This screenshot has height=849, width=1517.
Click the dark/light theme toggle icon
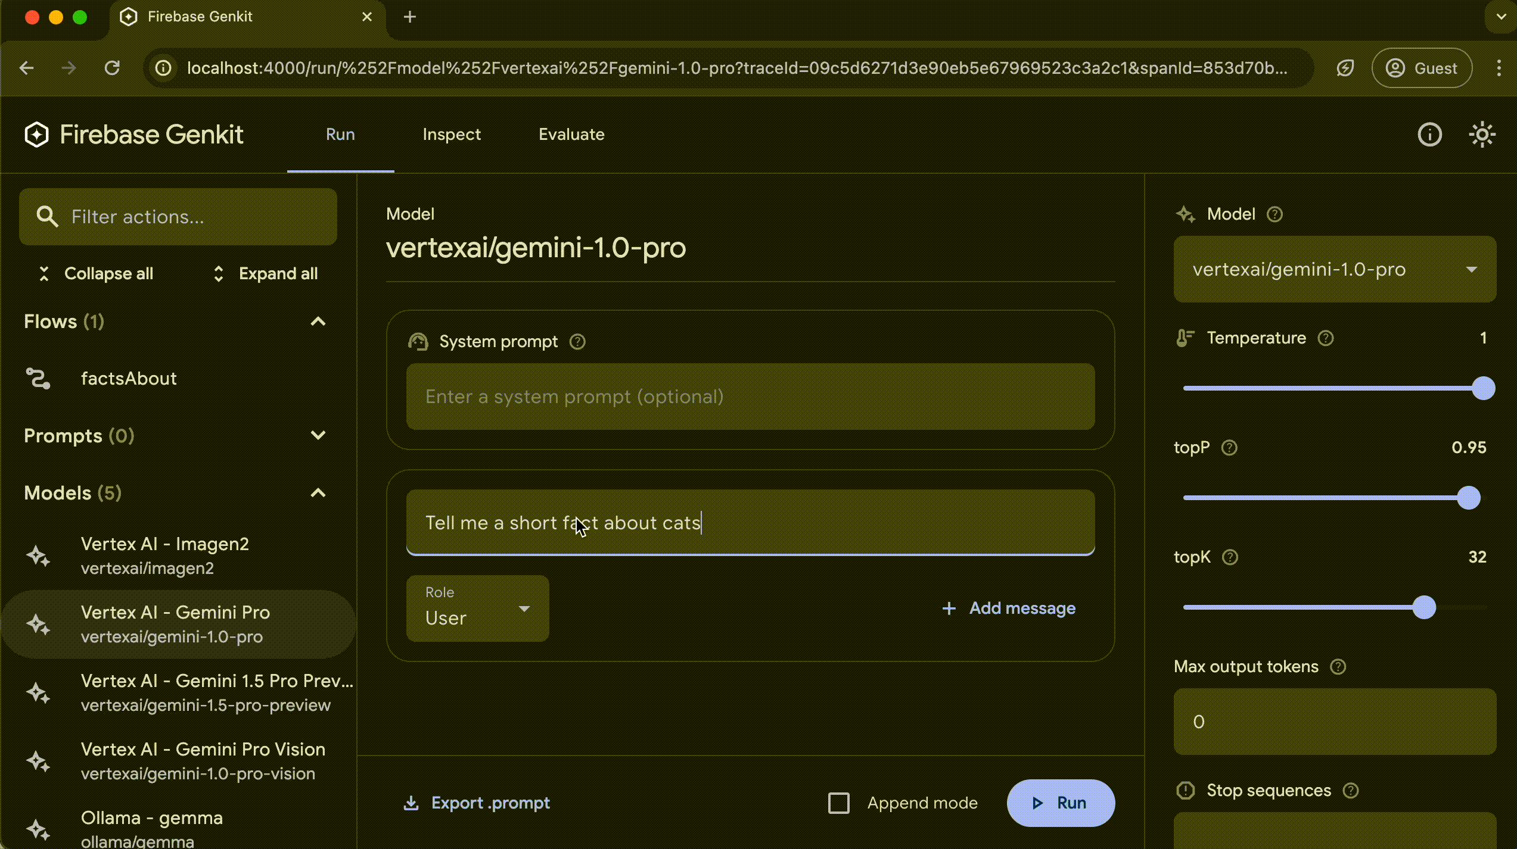tap(1481, 133)
